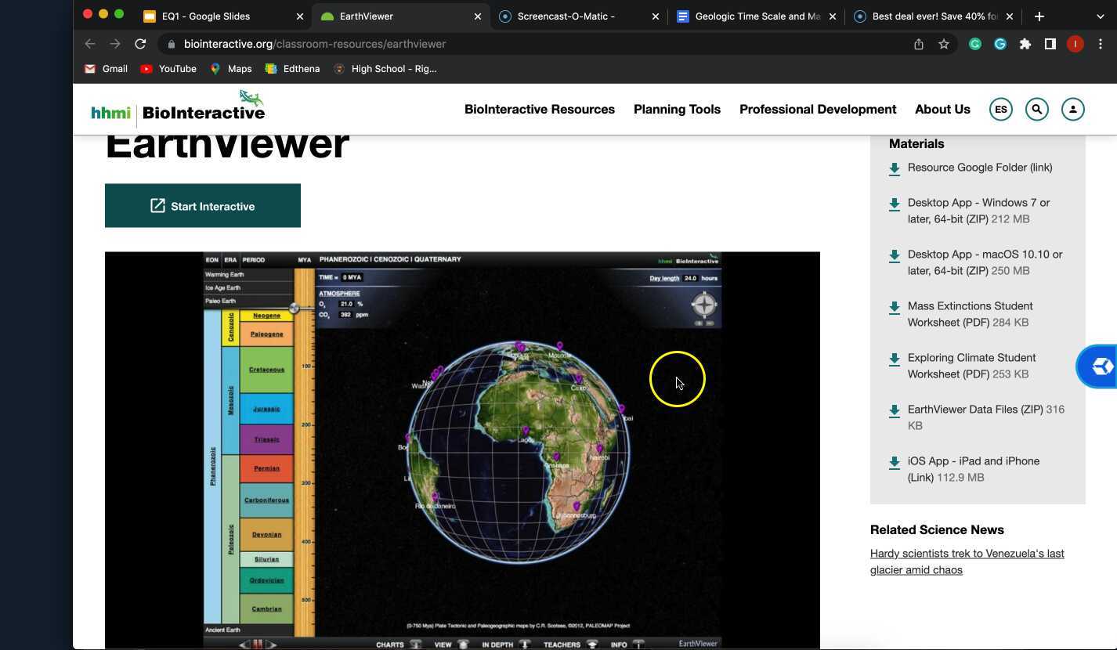Screen dimensions: 1117x650
Task: Open site search magnifier icon
Action: point(1036,110)
